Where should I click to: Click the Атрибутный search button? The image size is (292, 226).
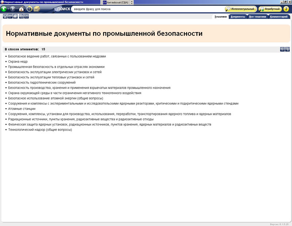(x=270, y=9)
